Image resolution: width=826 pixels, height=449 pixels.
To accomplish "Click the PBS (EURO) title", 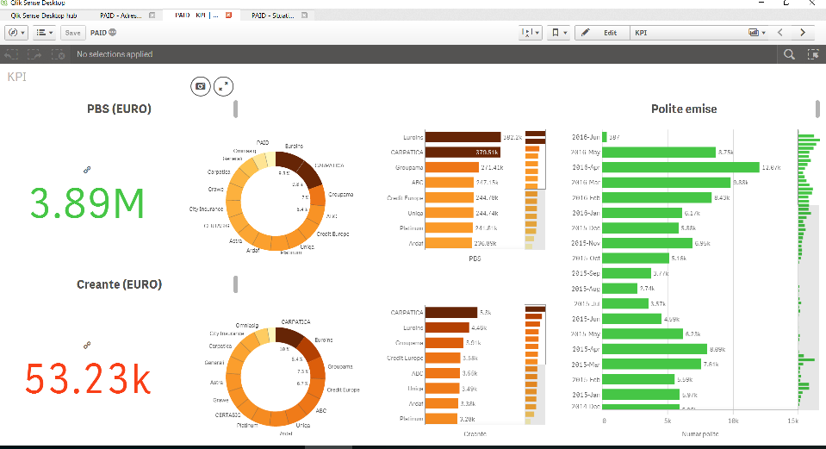I will click(119, 109).
